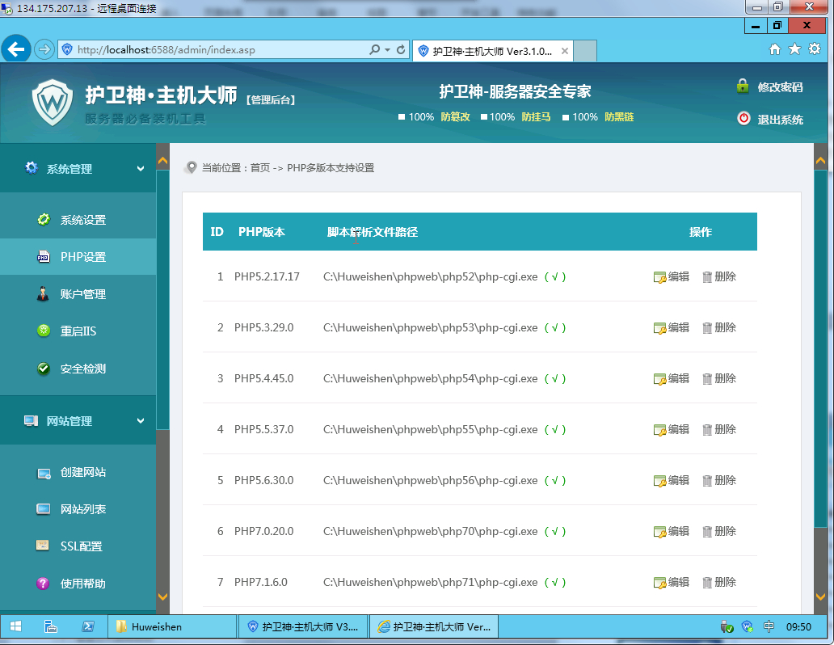The width and height of the screenshot is (834, 645).
Task: Click the edit icon for PHP5.3.29.0 row
Action: (x=659, y=328)
